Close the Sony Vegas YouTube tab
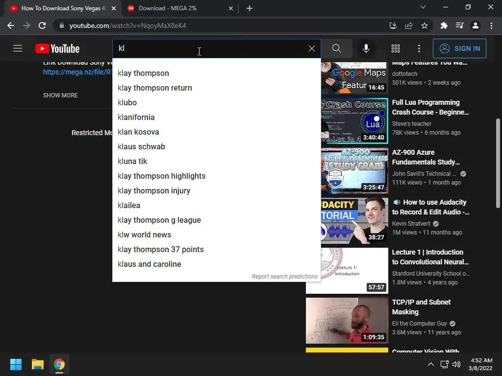 [114, 8]
